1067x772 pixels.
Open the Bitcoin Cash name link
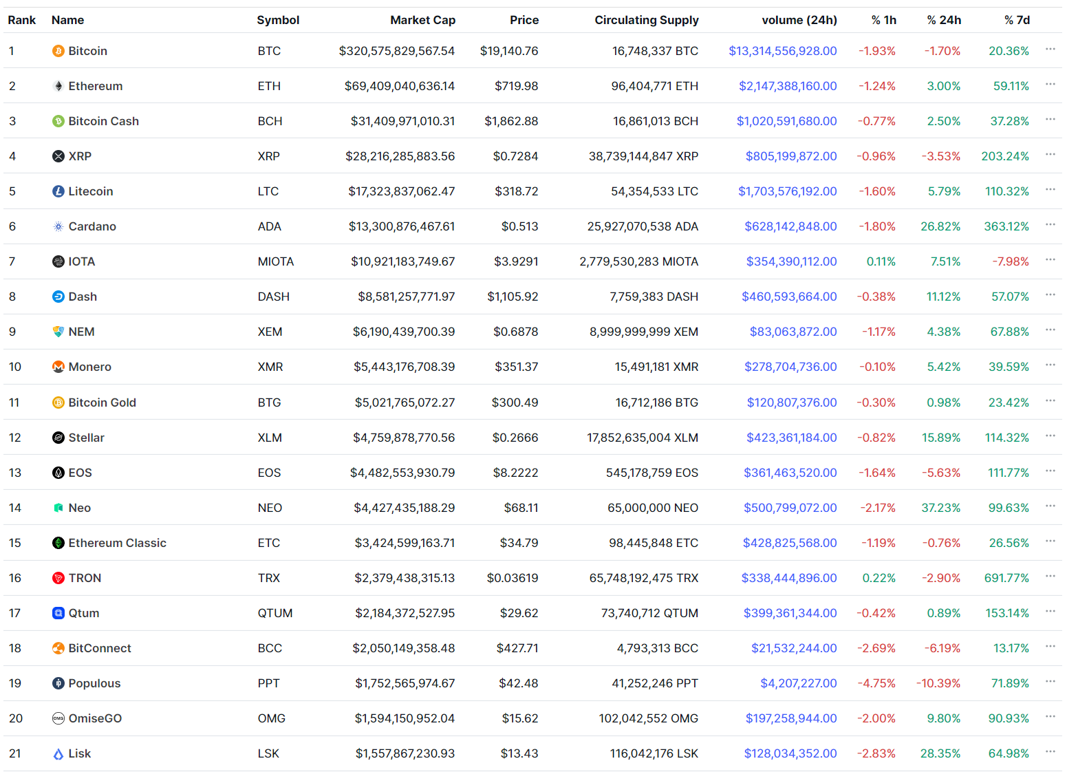click(104, 121)
